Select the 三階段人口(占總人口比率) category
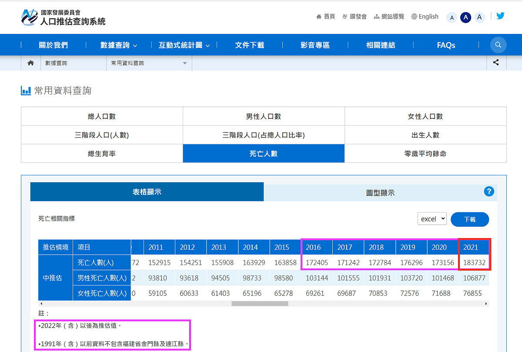522x352 pixels. coord(264,135)
